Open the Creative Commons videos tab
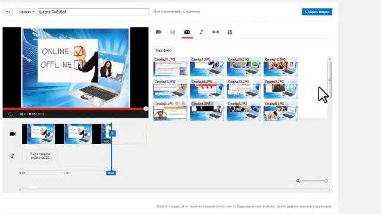 [x=173, y=32]
